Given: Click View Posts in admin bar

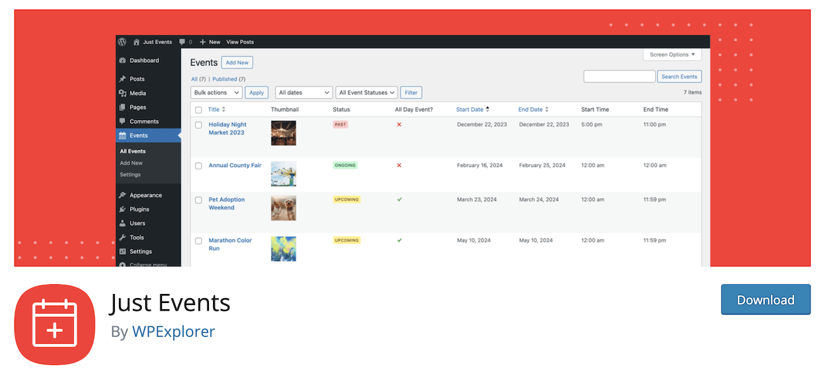Looking at the screenshot, I should [240, 42].
